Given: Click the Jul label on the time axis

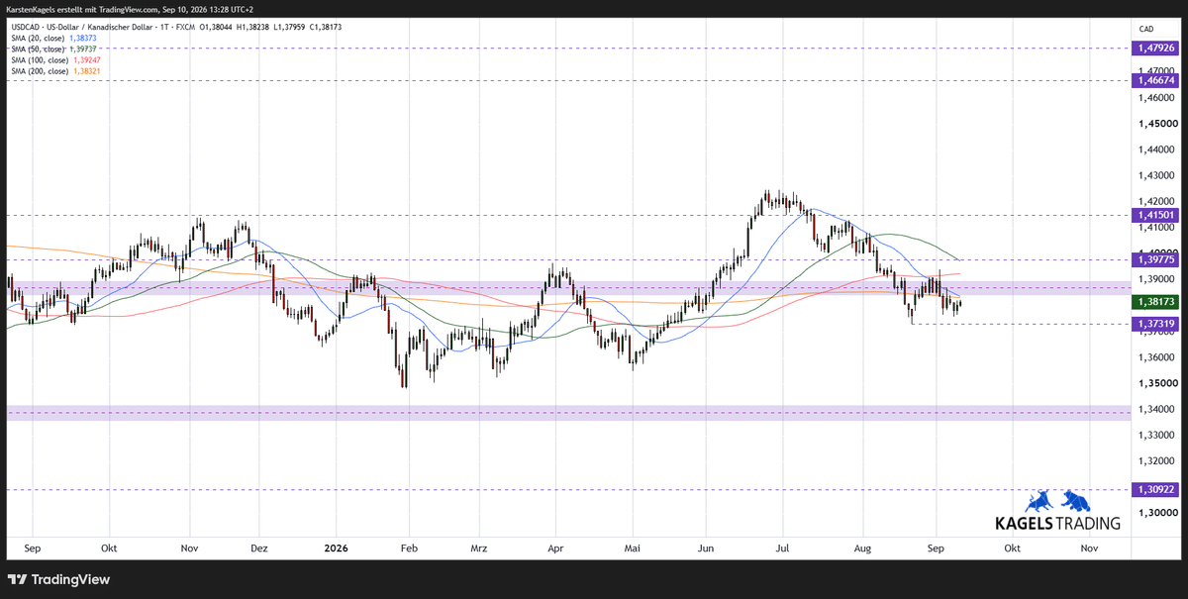Looking at the screenshot, I should [x=782, y=548].
